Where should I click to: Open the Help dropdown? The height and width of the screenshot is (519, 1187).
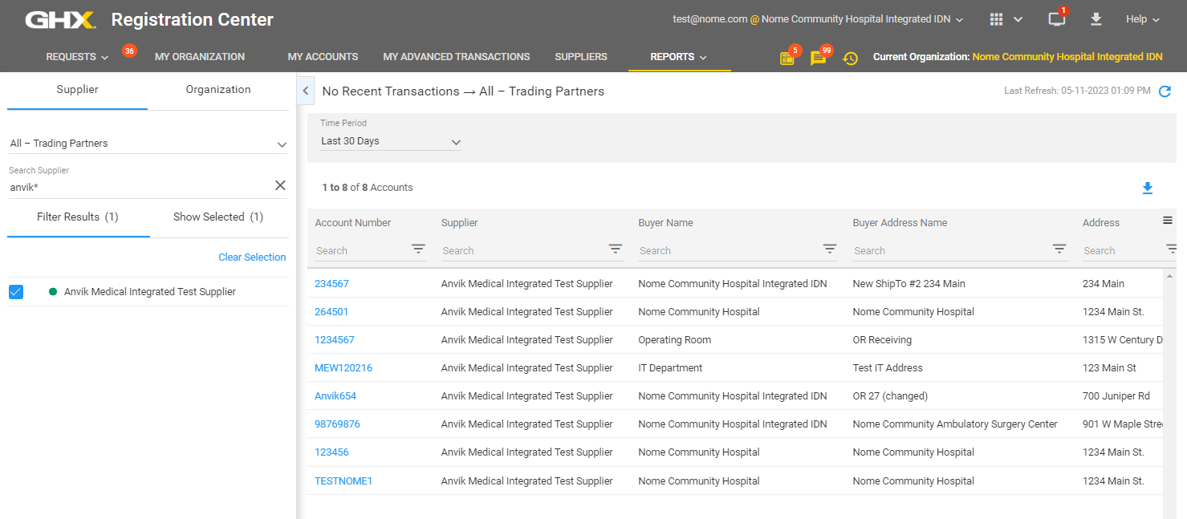coord(1143,19)
